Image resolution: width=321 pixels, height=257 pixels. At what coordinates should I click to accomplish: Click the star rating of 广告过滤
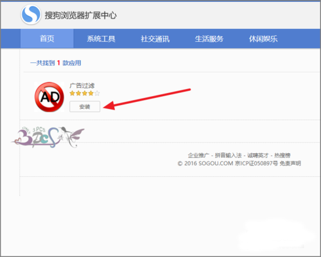click(85, 93)
